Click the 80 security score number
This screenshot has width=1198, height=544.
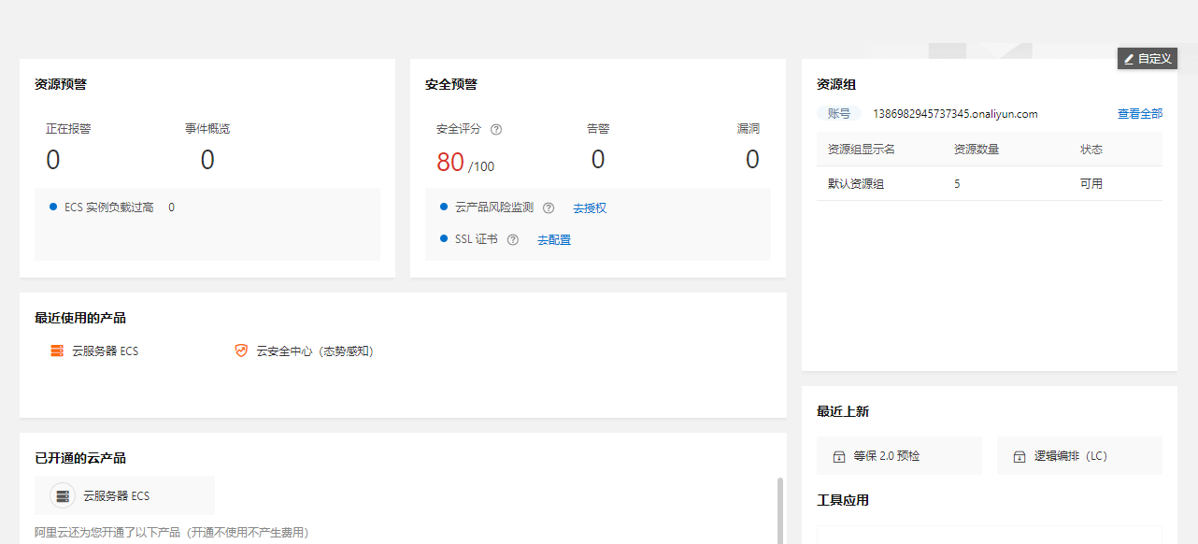pyautogui.click(x=450, y=162)
